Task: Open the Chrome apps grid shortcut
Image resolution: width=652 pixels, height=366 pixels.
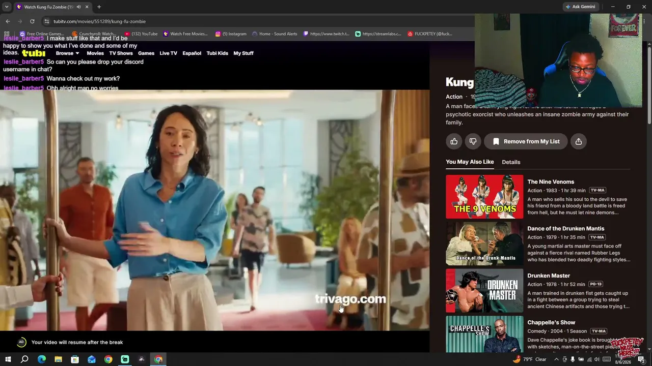Action: point(7,34)
